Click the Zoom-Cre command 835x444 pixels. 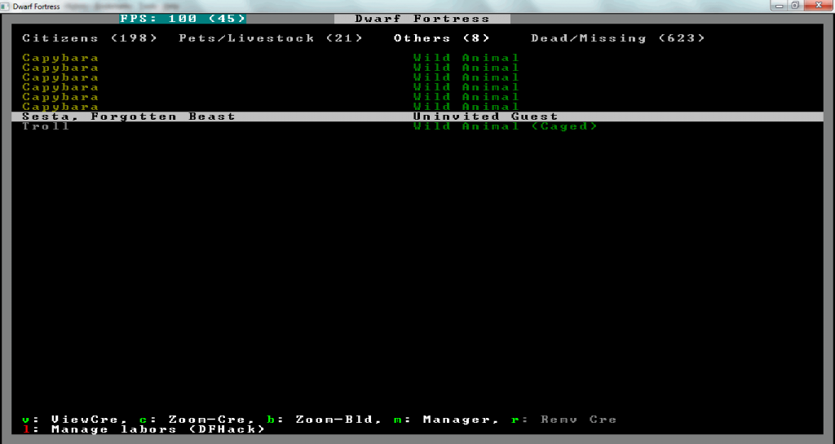(x=197, y=420)
